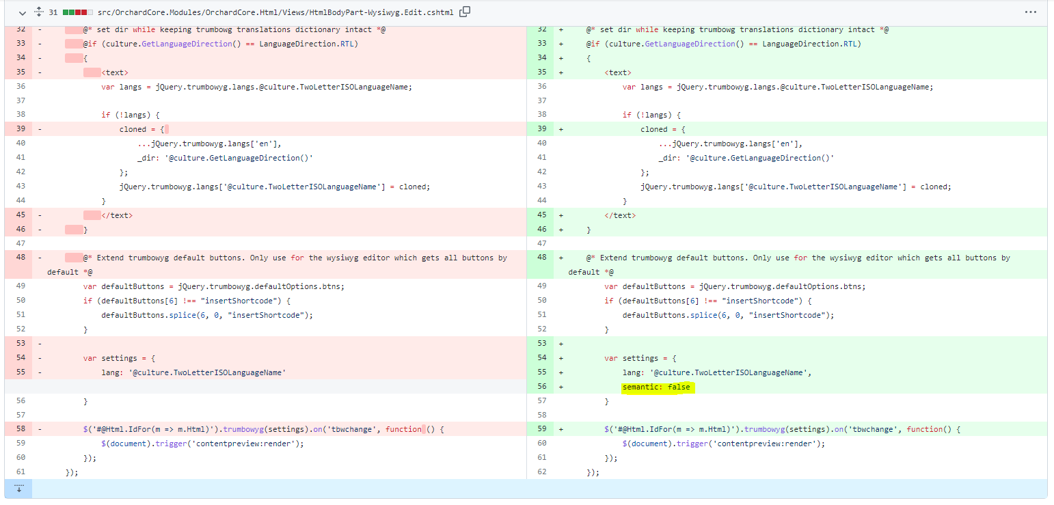Click added 'cloned = {' line in right pane
The height and width of the screenshot is (505, 1054).
(x=663, y=129)
